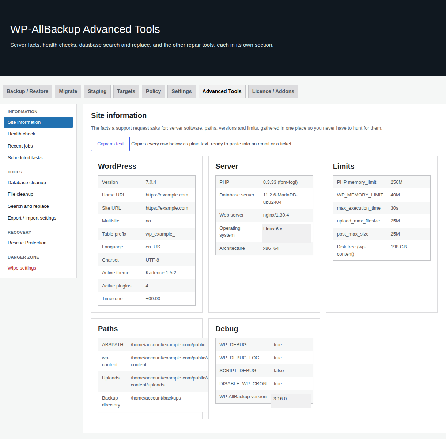Open the Search and replace tool
This screenshot has width=446, height=439.
tap(38, 206)
